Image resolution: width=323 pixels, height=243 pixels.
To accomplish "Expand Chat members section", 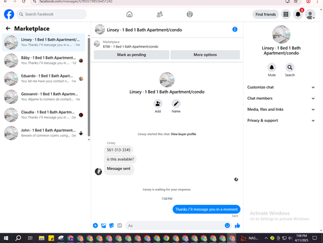I will [x=281, y=99].
